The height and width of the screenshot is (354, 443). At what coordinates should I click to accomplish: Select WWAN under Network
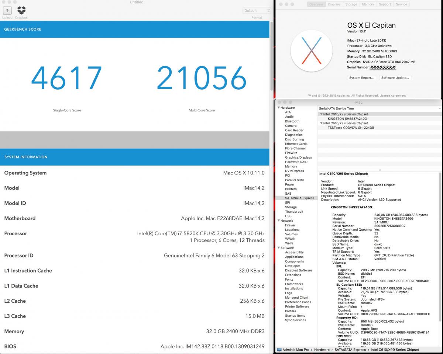click(290, 239)
